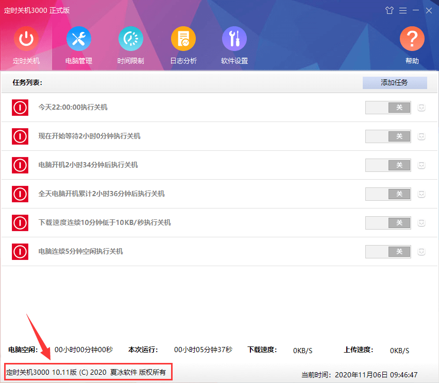Open the hamburger menu in title bar

coord(403,11)
